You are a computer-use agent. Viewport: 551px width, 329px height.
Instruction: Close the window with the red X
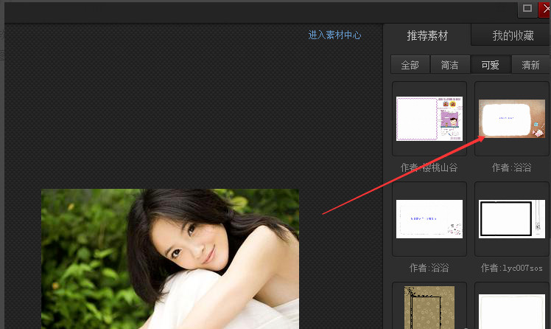coord(545,9)
